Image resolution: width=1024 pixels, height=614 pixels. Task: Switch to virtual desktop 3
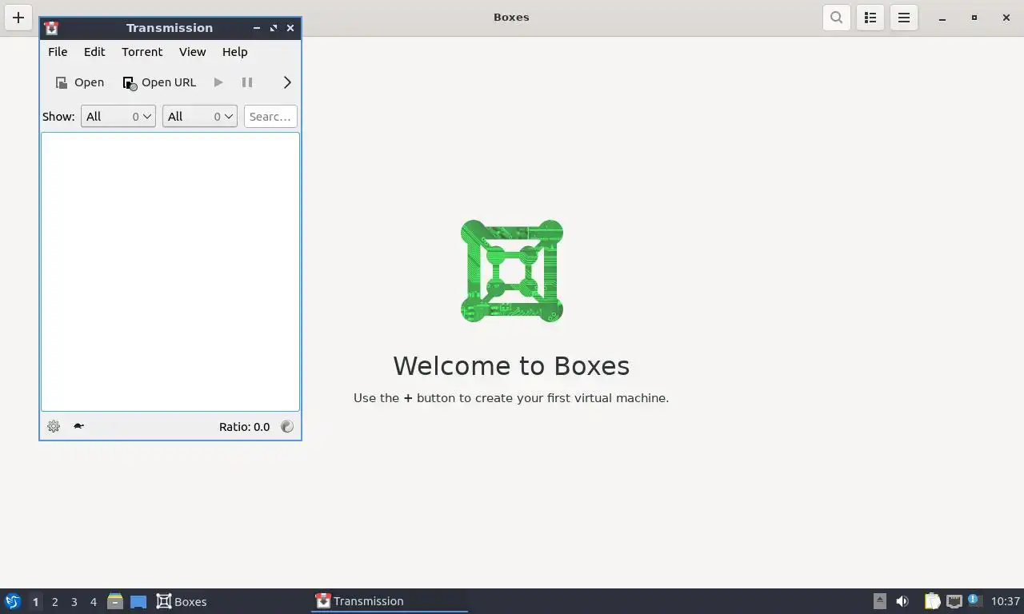[74, 602]
